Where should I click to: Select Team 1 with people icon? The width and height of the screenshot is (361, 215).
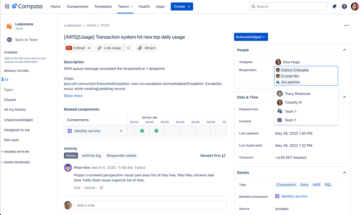[x=306, y=111]
